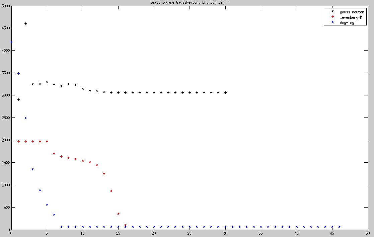Click the black asterisk marker in the legend
This screenshot has height=237, width=374.
(x=332, y=11)
